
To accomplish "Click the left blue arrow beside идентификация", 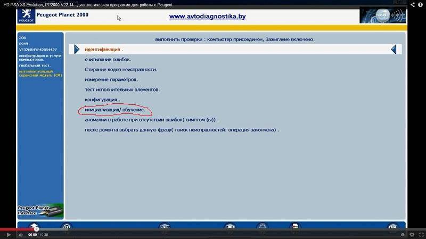I will coord(77,50).
